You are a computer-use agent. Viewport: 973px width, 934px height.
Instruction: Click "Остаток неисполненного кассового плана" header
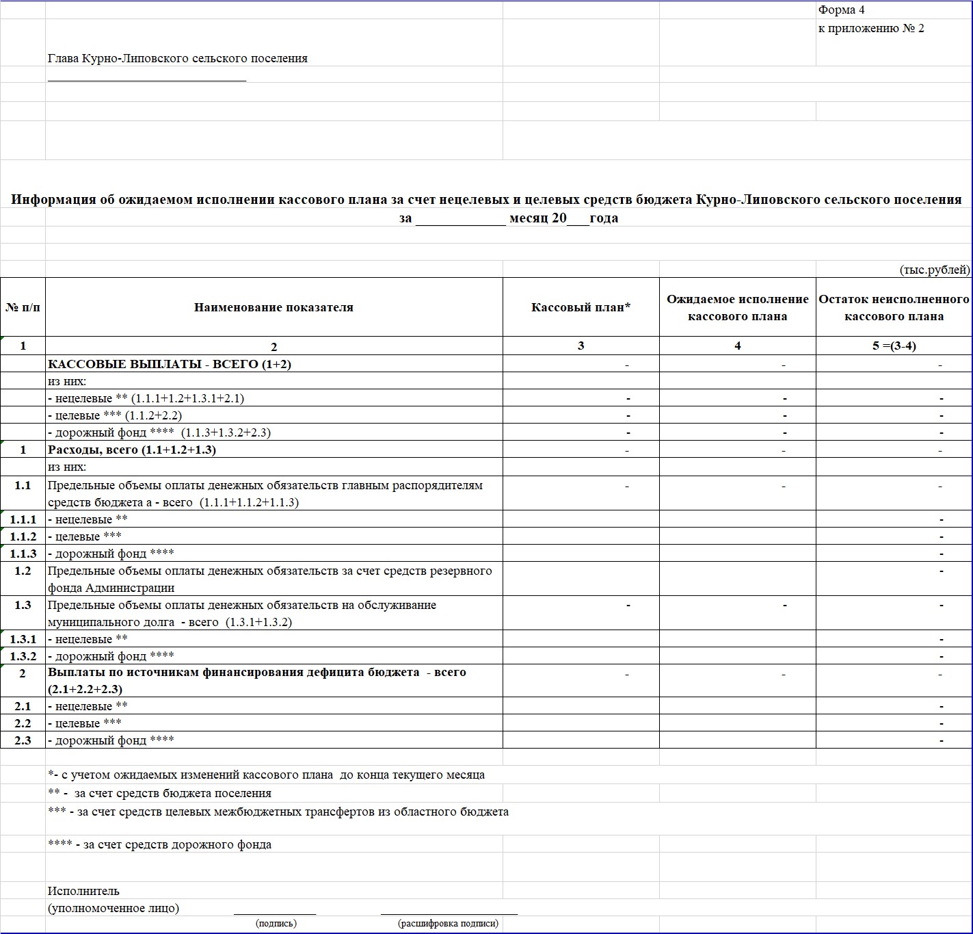pyautogui.click(x=894, y=307)
